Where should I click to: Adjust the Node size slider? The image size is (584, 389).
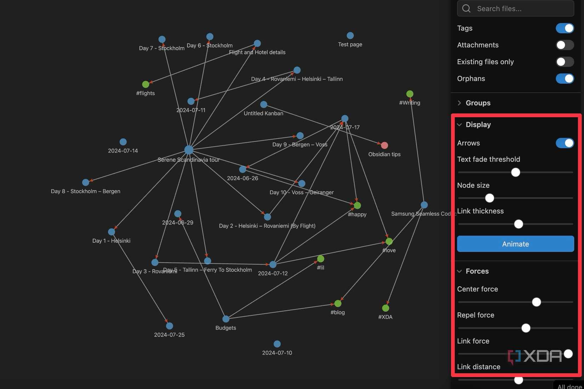point(489,198)
